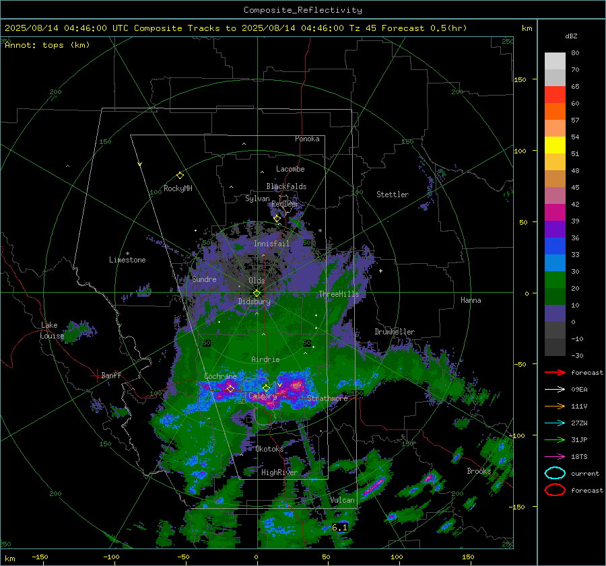Click the green 31JP arrow symbol
The image size is (606, 566).
[555, 439]
